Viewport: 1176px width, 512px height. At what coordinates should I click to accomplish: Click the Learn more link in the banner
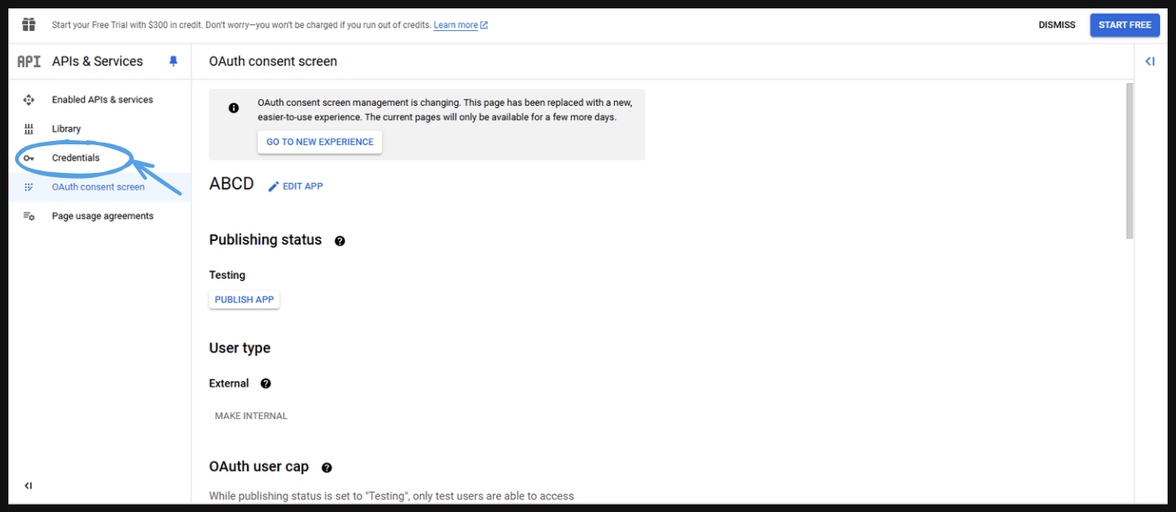tap(460, 25)
